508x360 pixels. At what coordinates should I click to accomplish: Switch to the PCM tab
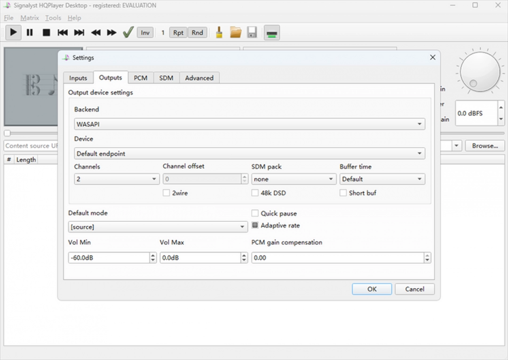tap(141, 78)
